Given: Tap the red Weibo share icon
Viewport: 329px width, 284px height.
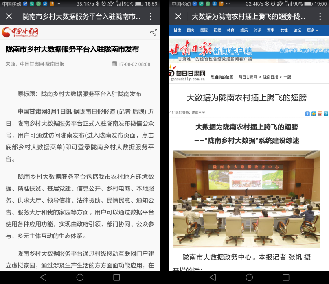Looking at the screenshot, I should click(320, 114).
